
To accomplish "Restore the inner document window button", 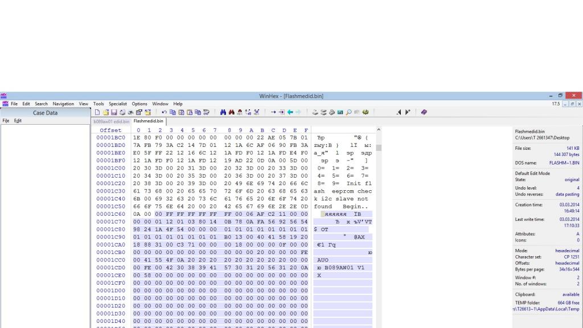I will (572, 104).
